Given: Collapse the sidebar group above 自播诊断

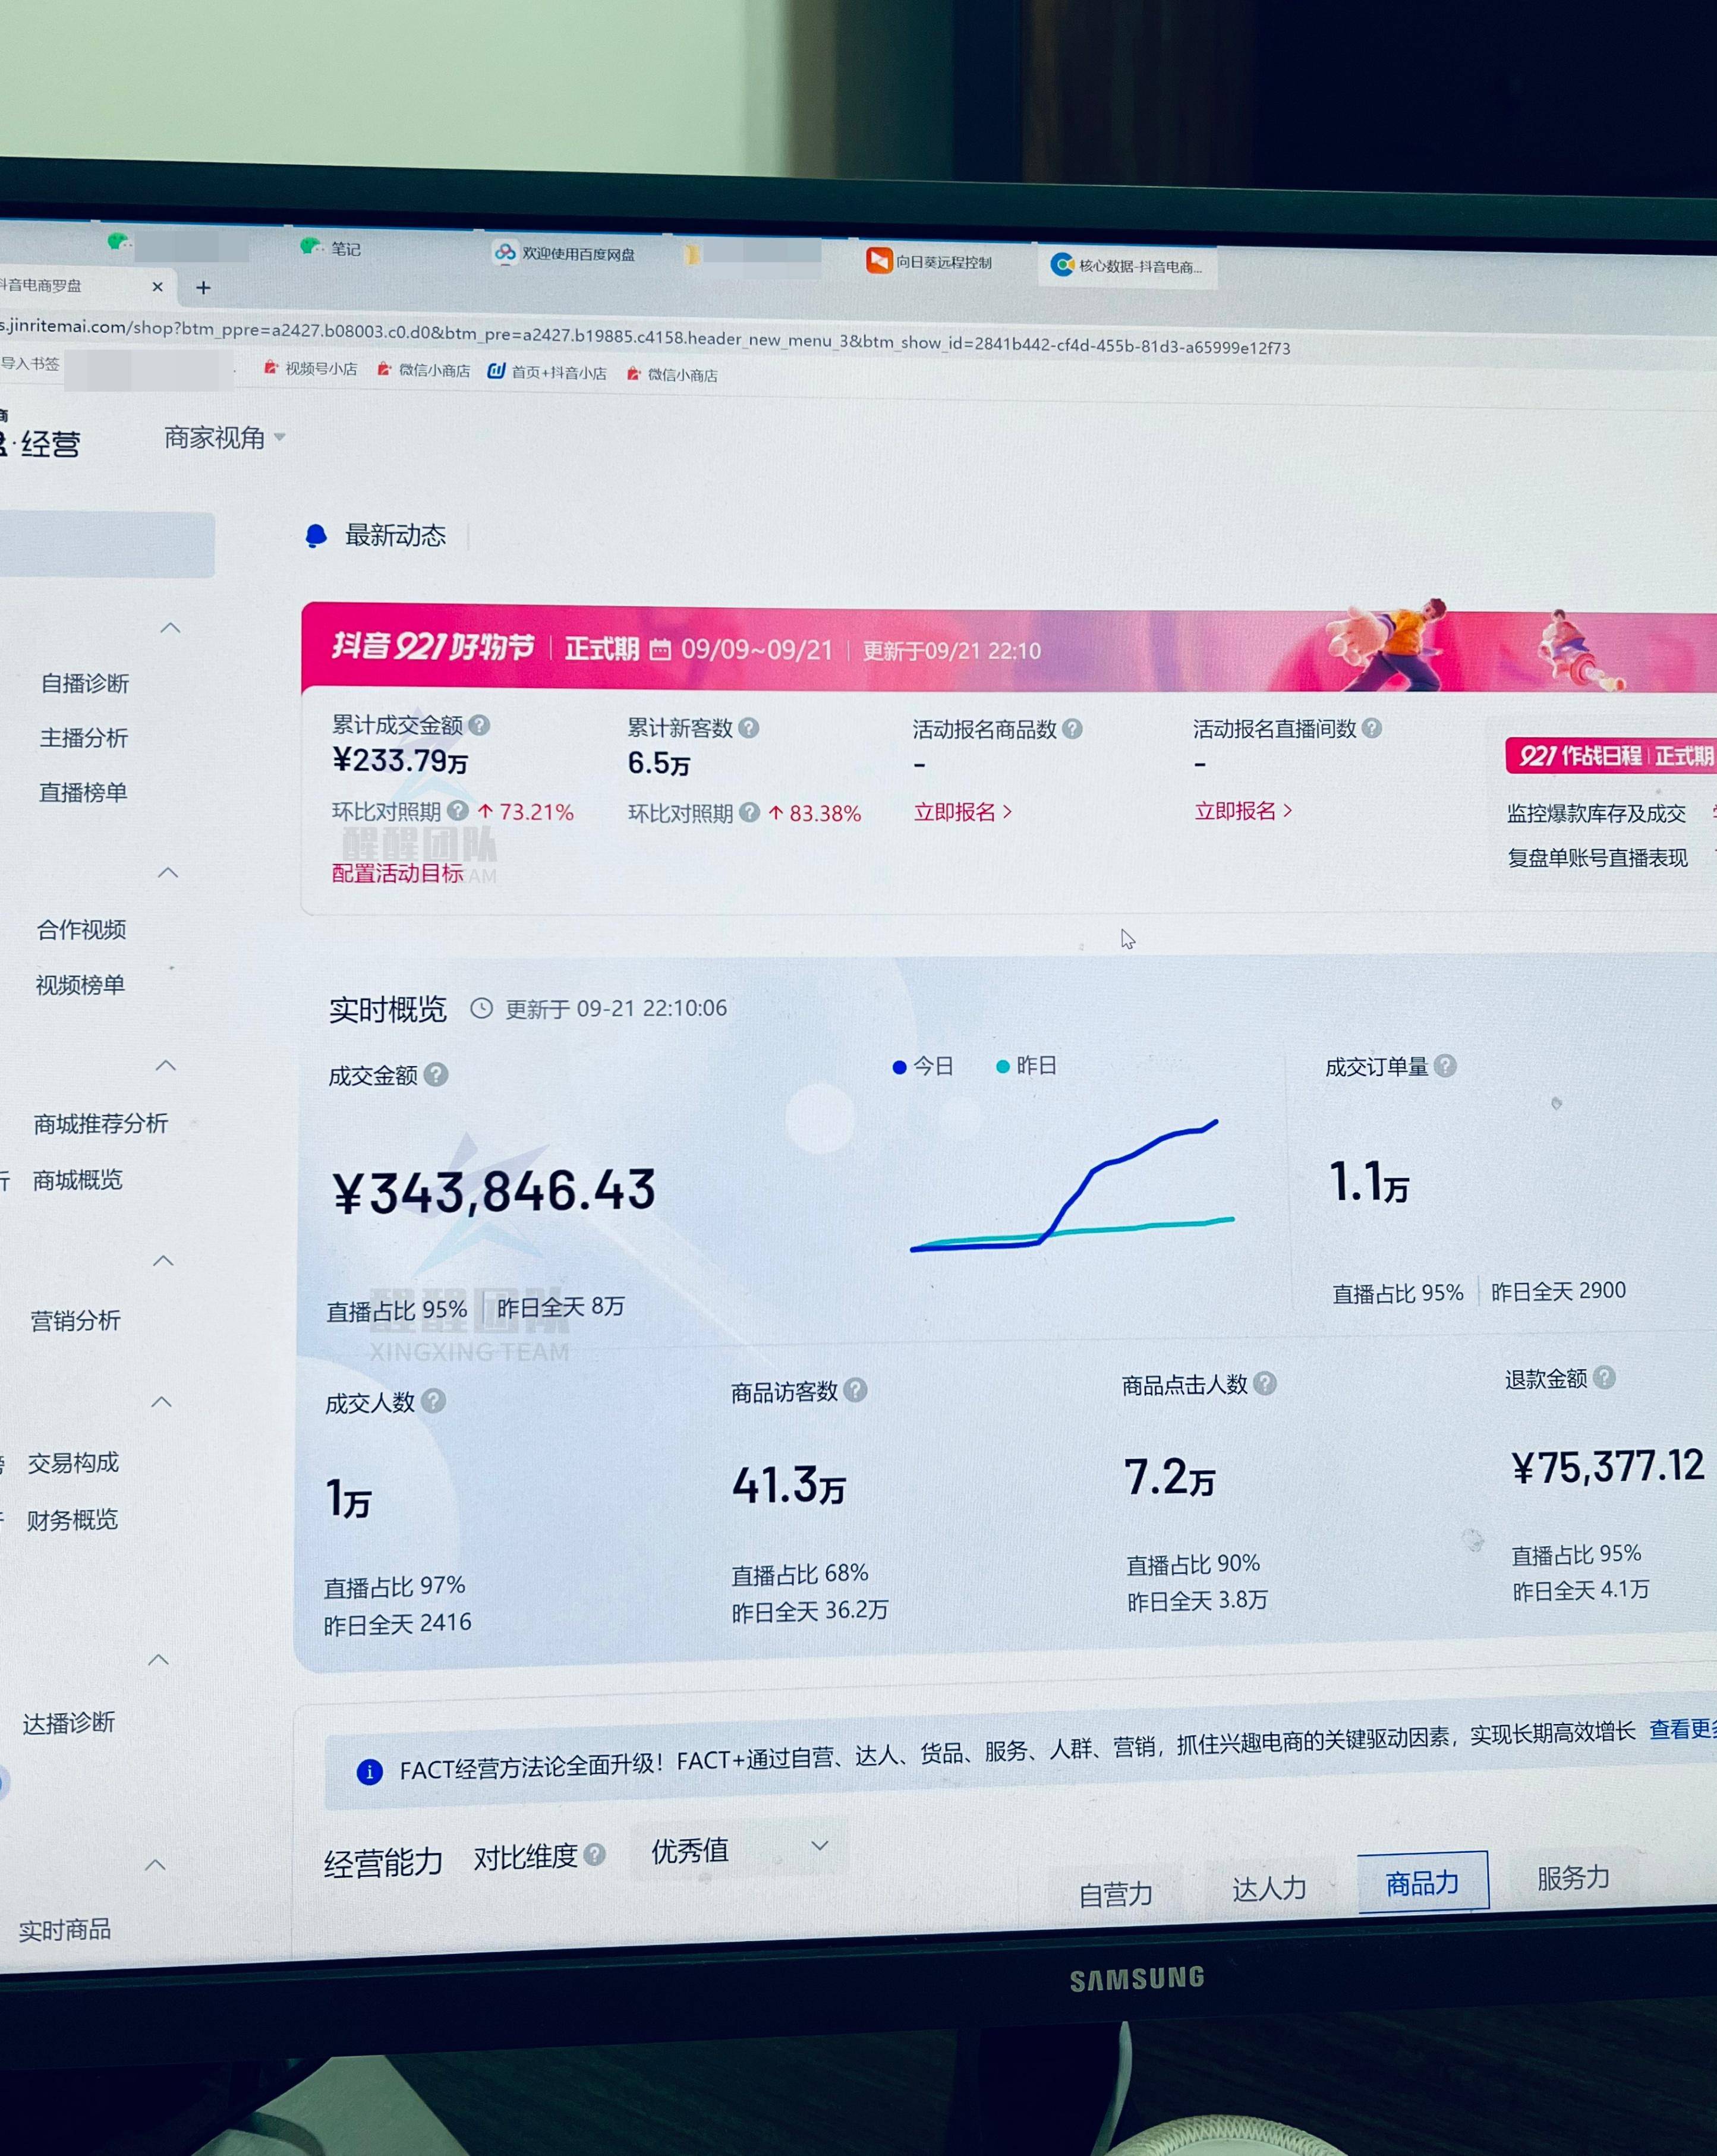Looking at the screenshot, I should click(x=171, y=628).
